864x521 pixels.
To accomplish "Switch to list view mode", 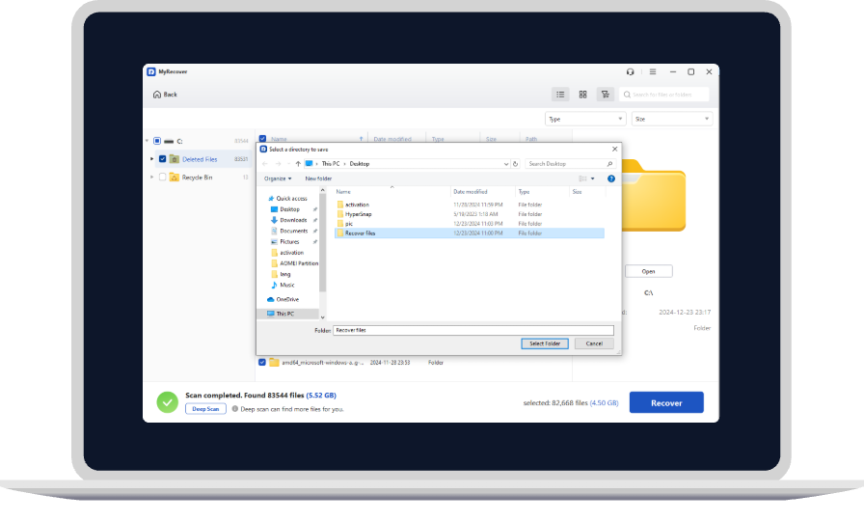I will click(560, 95).
